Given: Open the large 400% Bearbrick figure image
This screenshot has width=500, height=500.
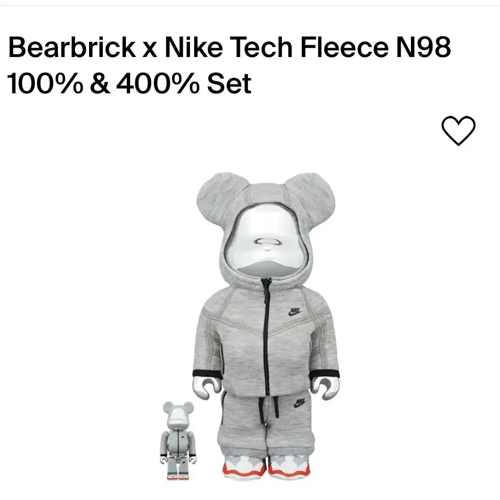Looking at the screenshot, I should pyautogui.click(x=266, y=325).
